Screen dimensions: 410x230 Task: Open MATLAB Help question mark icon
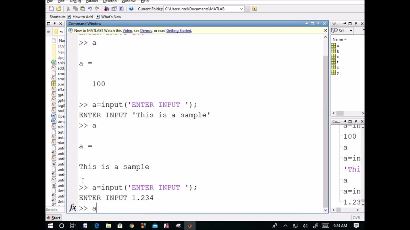(x=131, y=9)
